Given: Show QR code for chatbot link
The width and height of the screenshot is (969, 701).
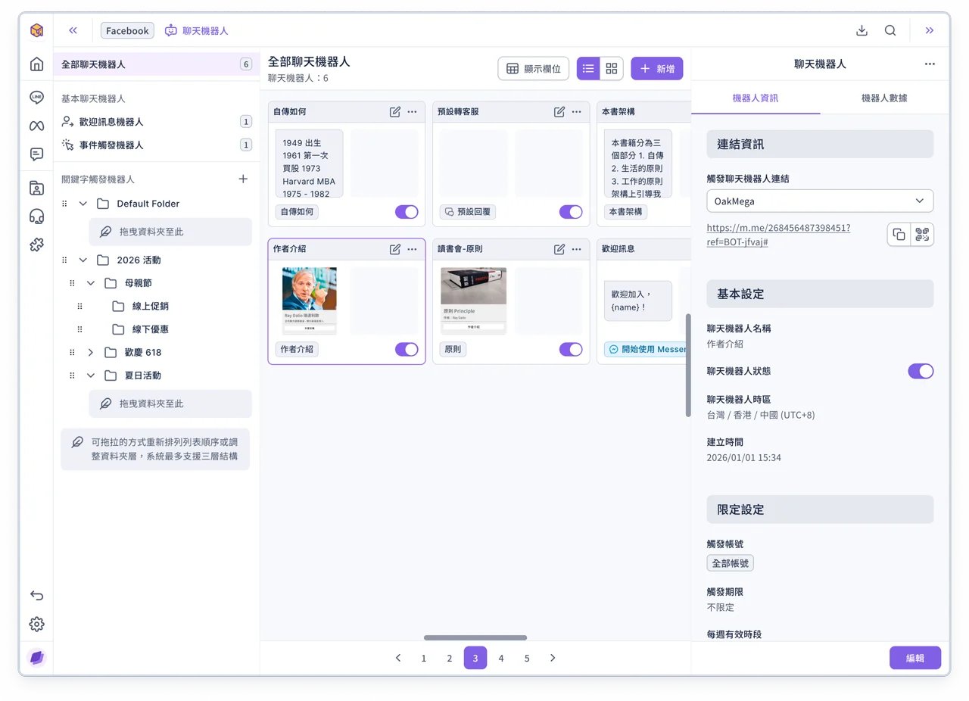Looking at the screenshot, I should tap(922, 235).
